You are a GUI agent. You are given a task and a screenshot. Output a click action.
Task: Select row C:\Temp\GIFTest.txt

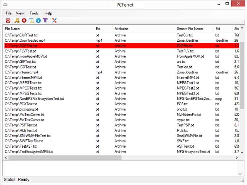click(122, 61)
